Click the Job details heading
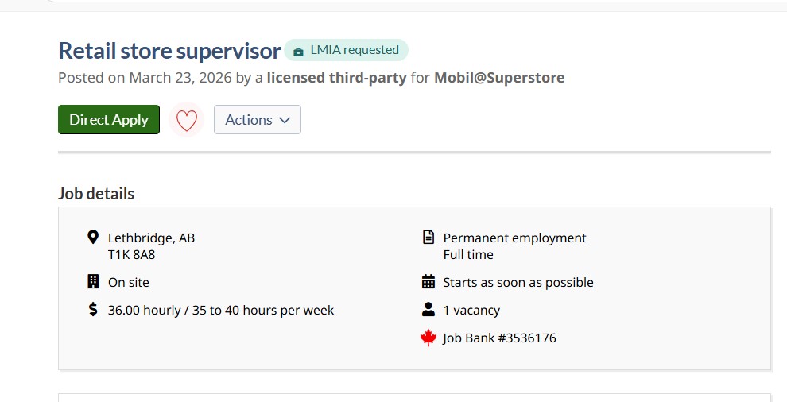Image resolution: width=787 pixels, height=402 pixels. [96, 194]
